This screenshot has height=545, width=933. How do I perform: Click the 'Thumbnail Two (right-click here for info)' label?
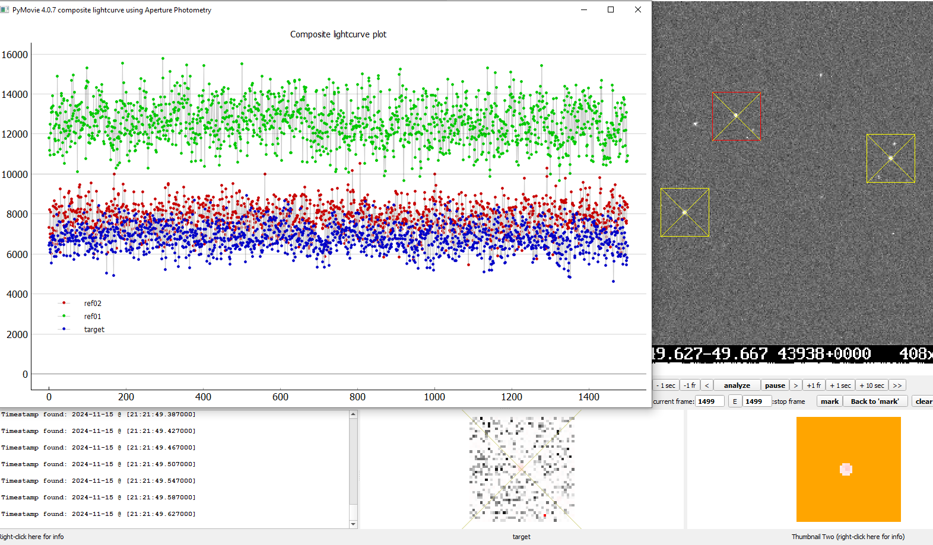click(848, 537)
